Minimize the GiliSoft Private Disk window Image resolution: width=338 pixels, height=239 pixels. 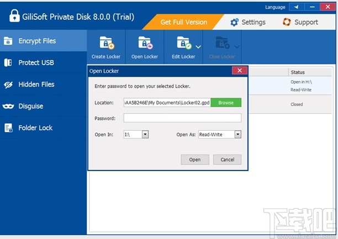312,7
